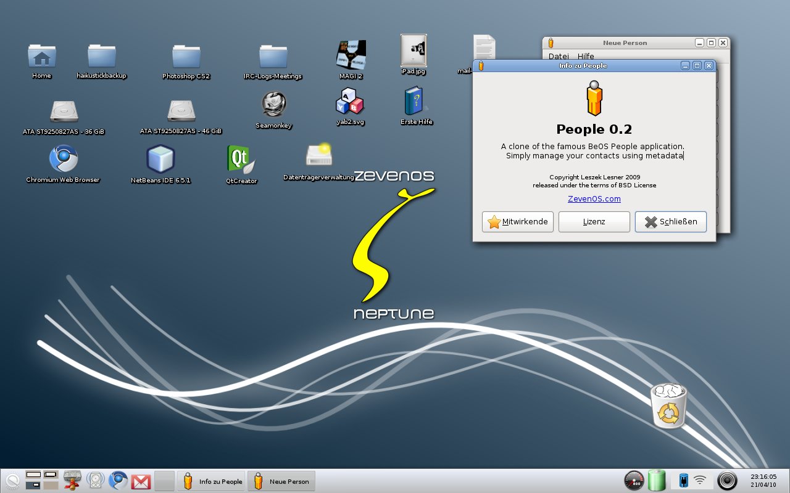790x493 pixels.
Task: Click the blank gray panel button beside Gmail
Action: pos(164,481)
